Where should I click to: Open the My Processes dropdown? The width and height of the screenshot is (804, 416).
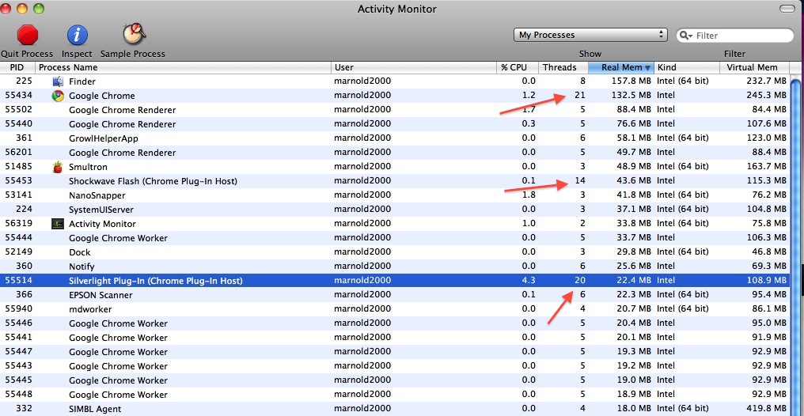(590, 35)
